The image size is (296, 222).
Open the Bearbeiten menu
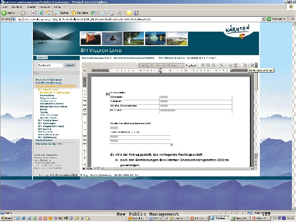(17, 7)
